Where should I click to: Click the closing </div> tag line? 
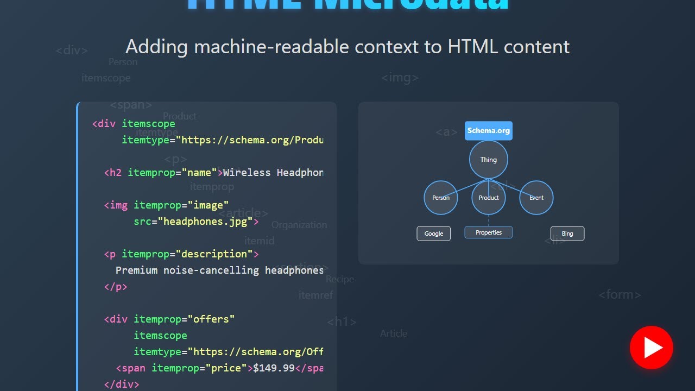(122, 384)
